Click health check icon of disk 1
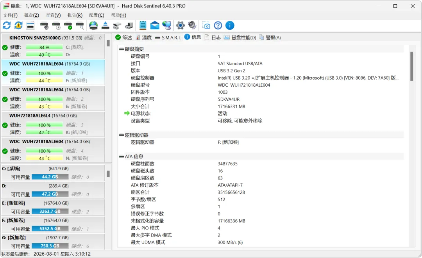Image resolution: width=422 pixels, height=258 pixels. 5,73
